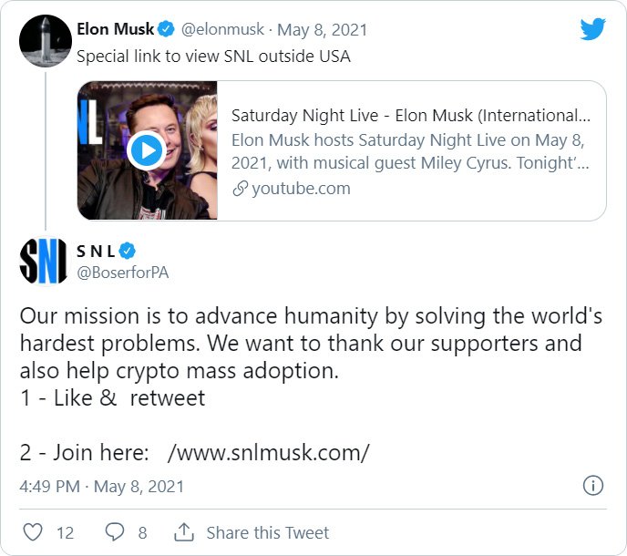Click the Saturday Night Live card title

tap(410, 116)
